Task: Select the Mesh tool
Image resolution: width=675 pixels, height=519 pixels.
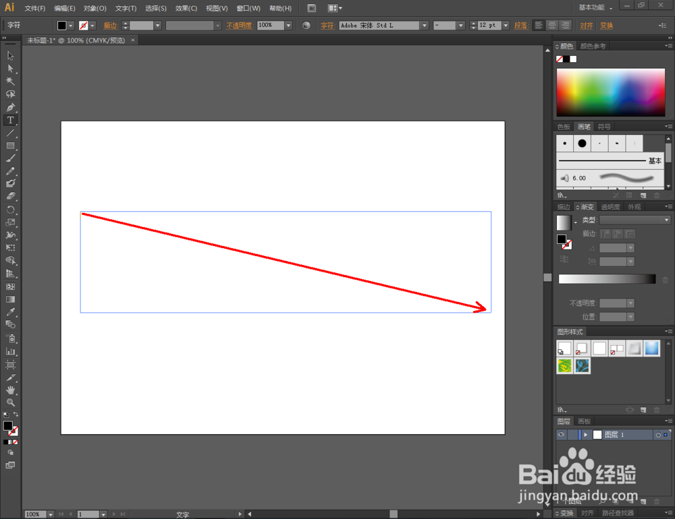Action: coord(10,286)
